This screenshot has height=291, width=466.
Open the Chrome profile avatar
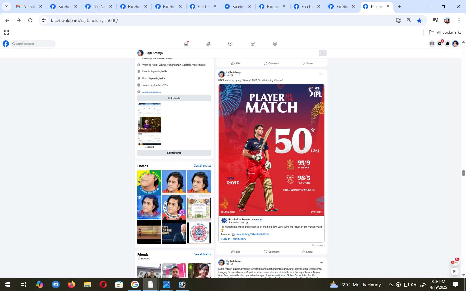tap(447, 20)
